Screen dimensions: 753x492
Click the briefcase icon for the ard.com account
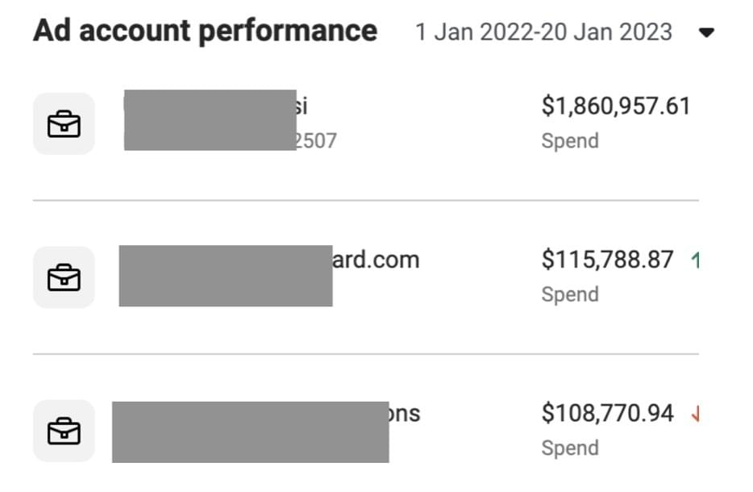click(x=64, y=277)
